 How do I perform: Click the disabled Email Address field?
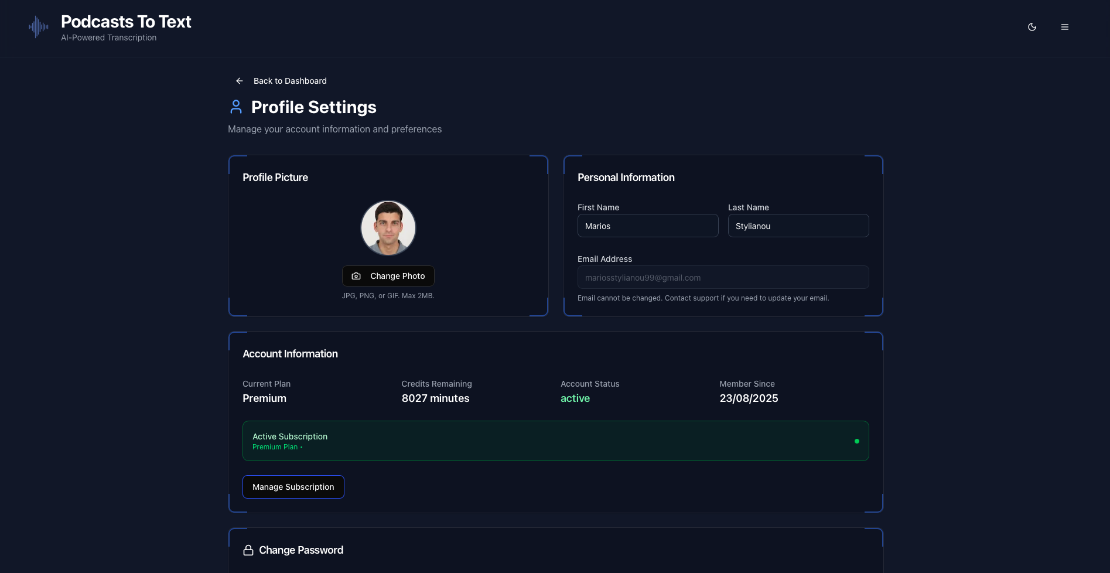click(723, 277)
